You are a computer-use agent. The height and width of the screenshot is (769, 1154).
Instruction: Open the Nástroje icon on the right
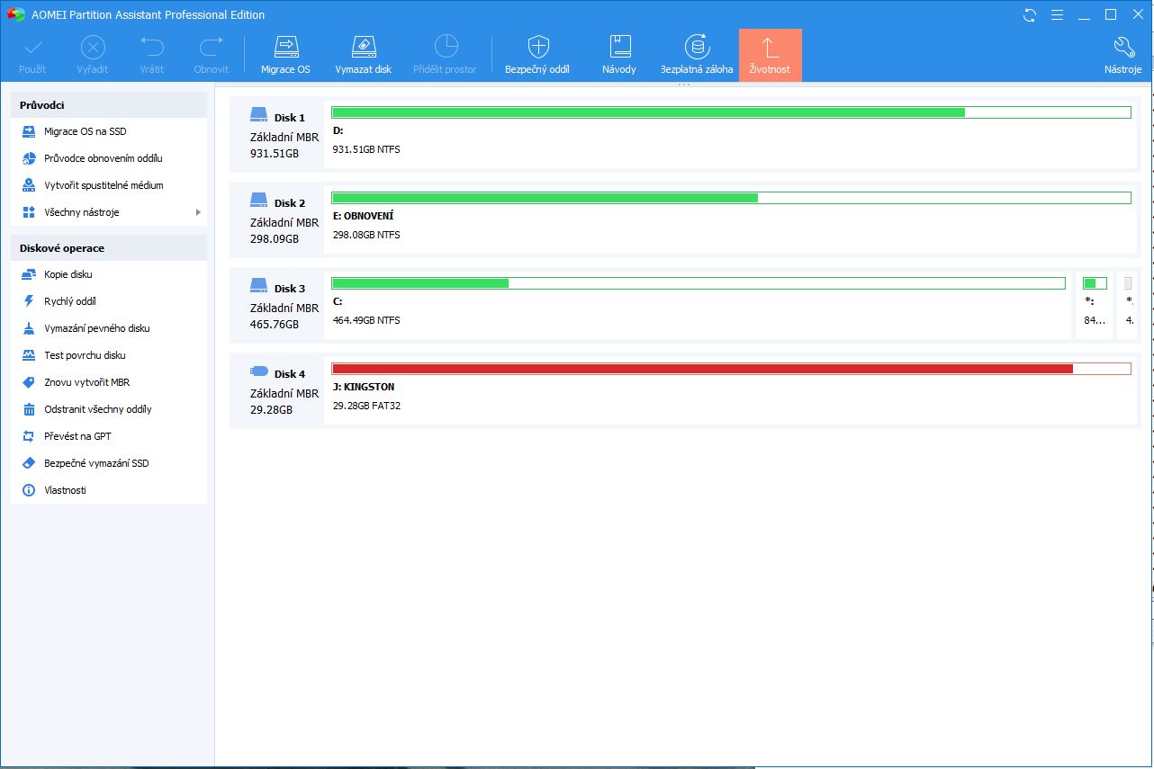[1122, 52]
